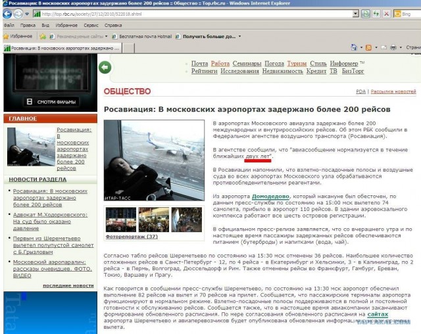Open the Недвижимость link

click(282, 71)
